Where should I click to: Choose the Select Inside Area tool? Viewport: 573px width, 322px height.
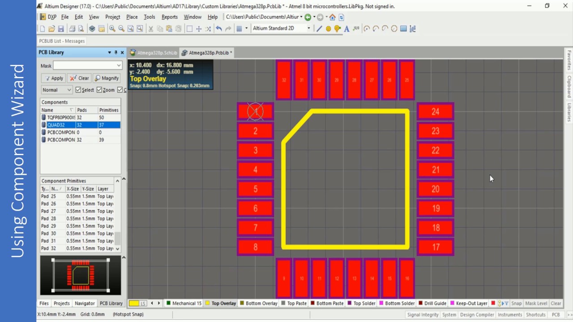coord(189,29)
